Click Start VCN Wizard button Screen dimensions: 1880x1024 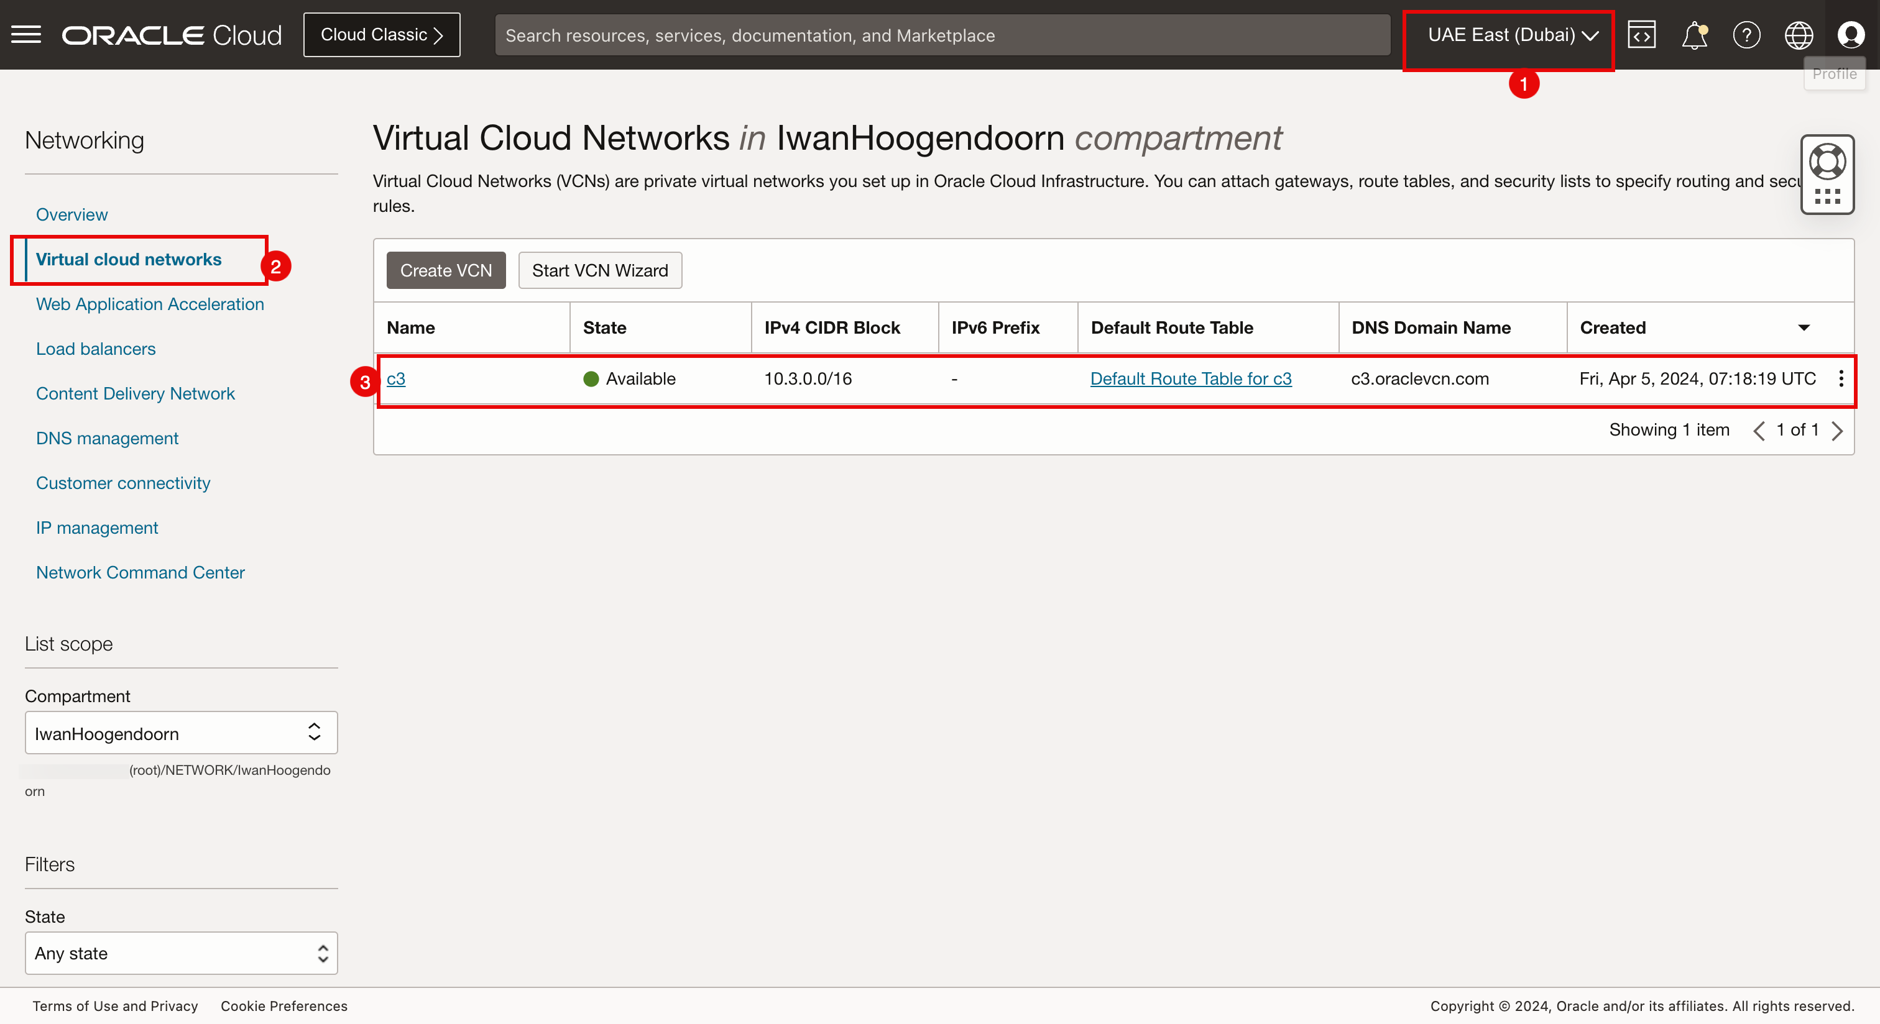tap(599, 270)
